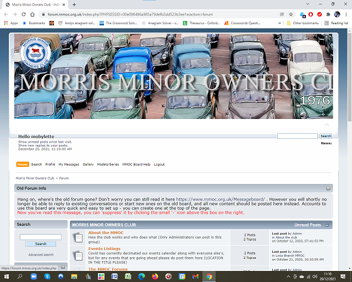Screen dimensions: 352x282
Task: Open Firefox from the taskbar
Action: [155, 276]
